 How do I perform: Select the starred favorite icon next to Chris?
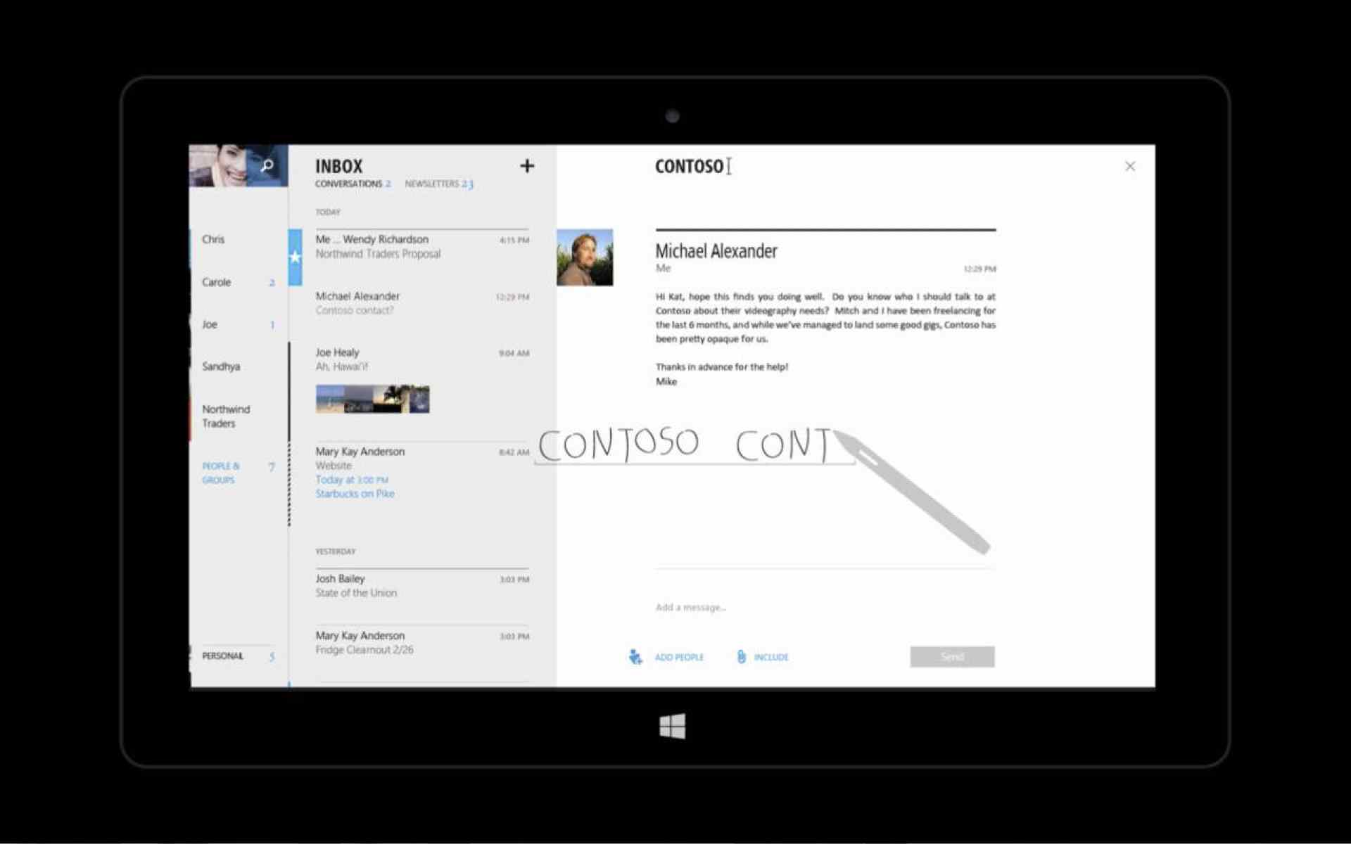click(x=296, y=257)
